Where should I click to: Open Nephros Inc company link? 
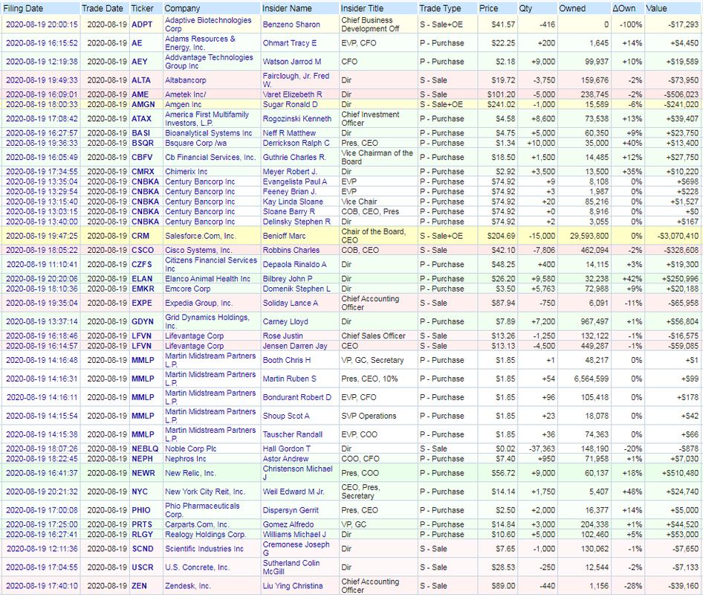coord(186,459)
